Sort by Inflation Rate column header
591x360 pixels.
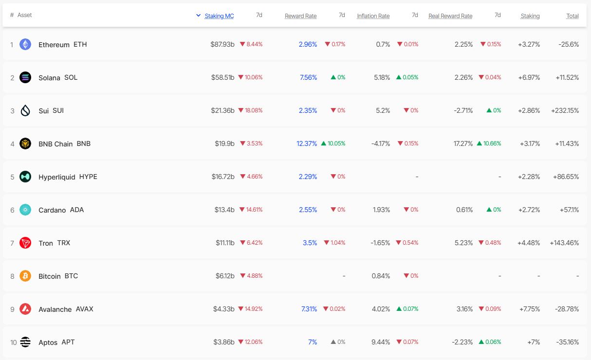(373, 16)
